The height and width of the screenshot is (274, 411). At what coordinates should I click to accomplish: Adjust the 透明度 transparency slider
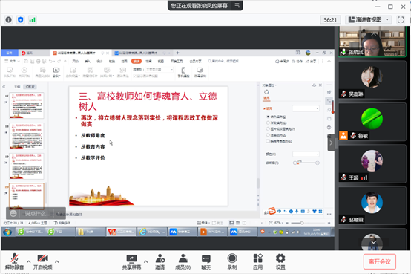click(x=306, y=163)
